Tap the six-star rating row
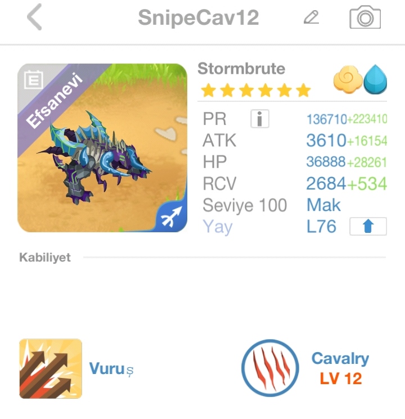405x419 pixels. [x=256, y=90]
